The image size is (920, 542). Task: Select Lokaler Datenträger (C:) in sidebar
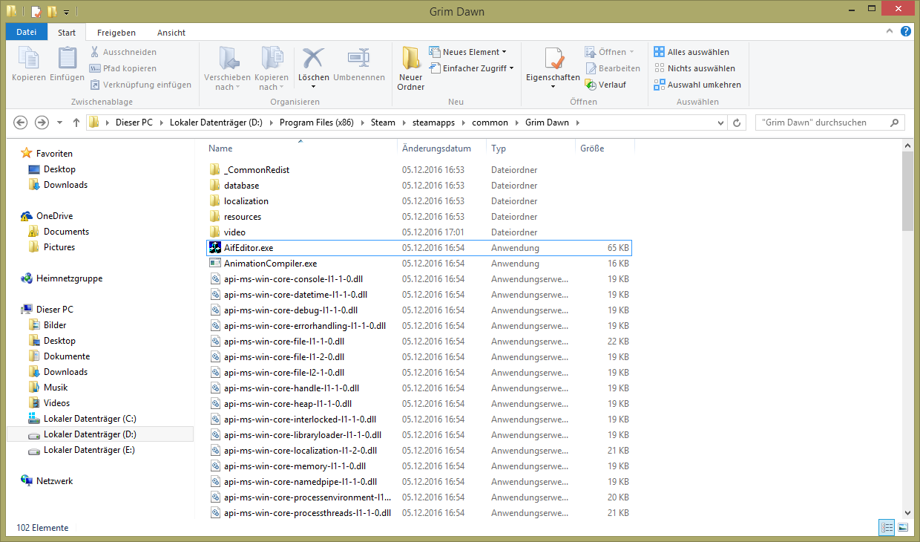pyautogui.click(x=89, y=419)
